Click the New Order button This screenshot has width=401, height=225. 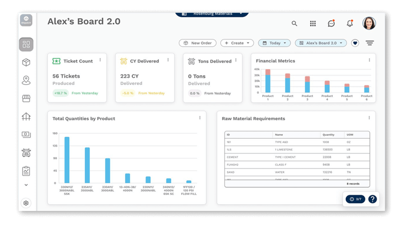197,43
